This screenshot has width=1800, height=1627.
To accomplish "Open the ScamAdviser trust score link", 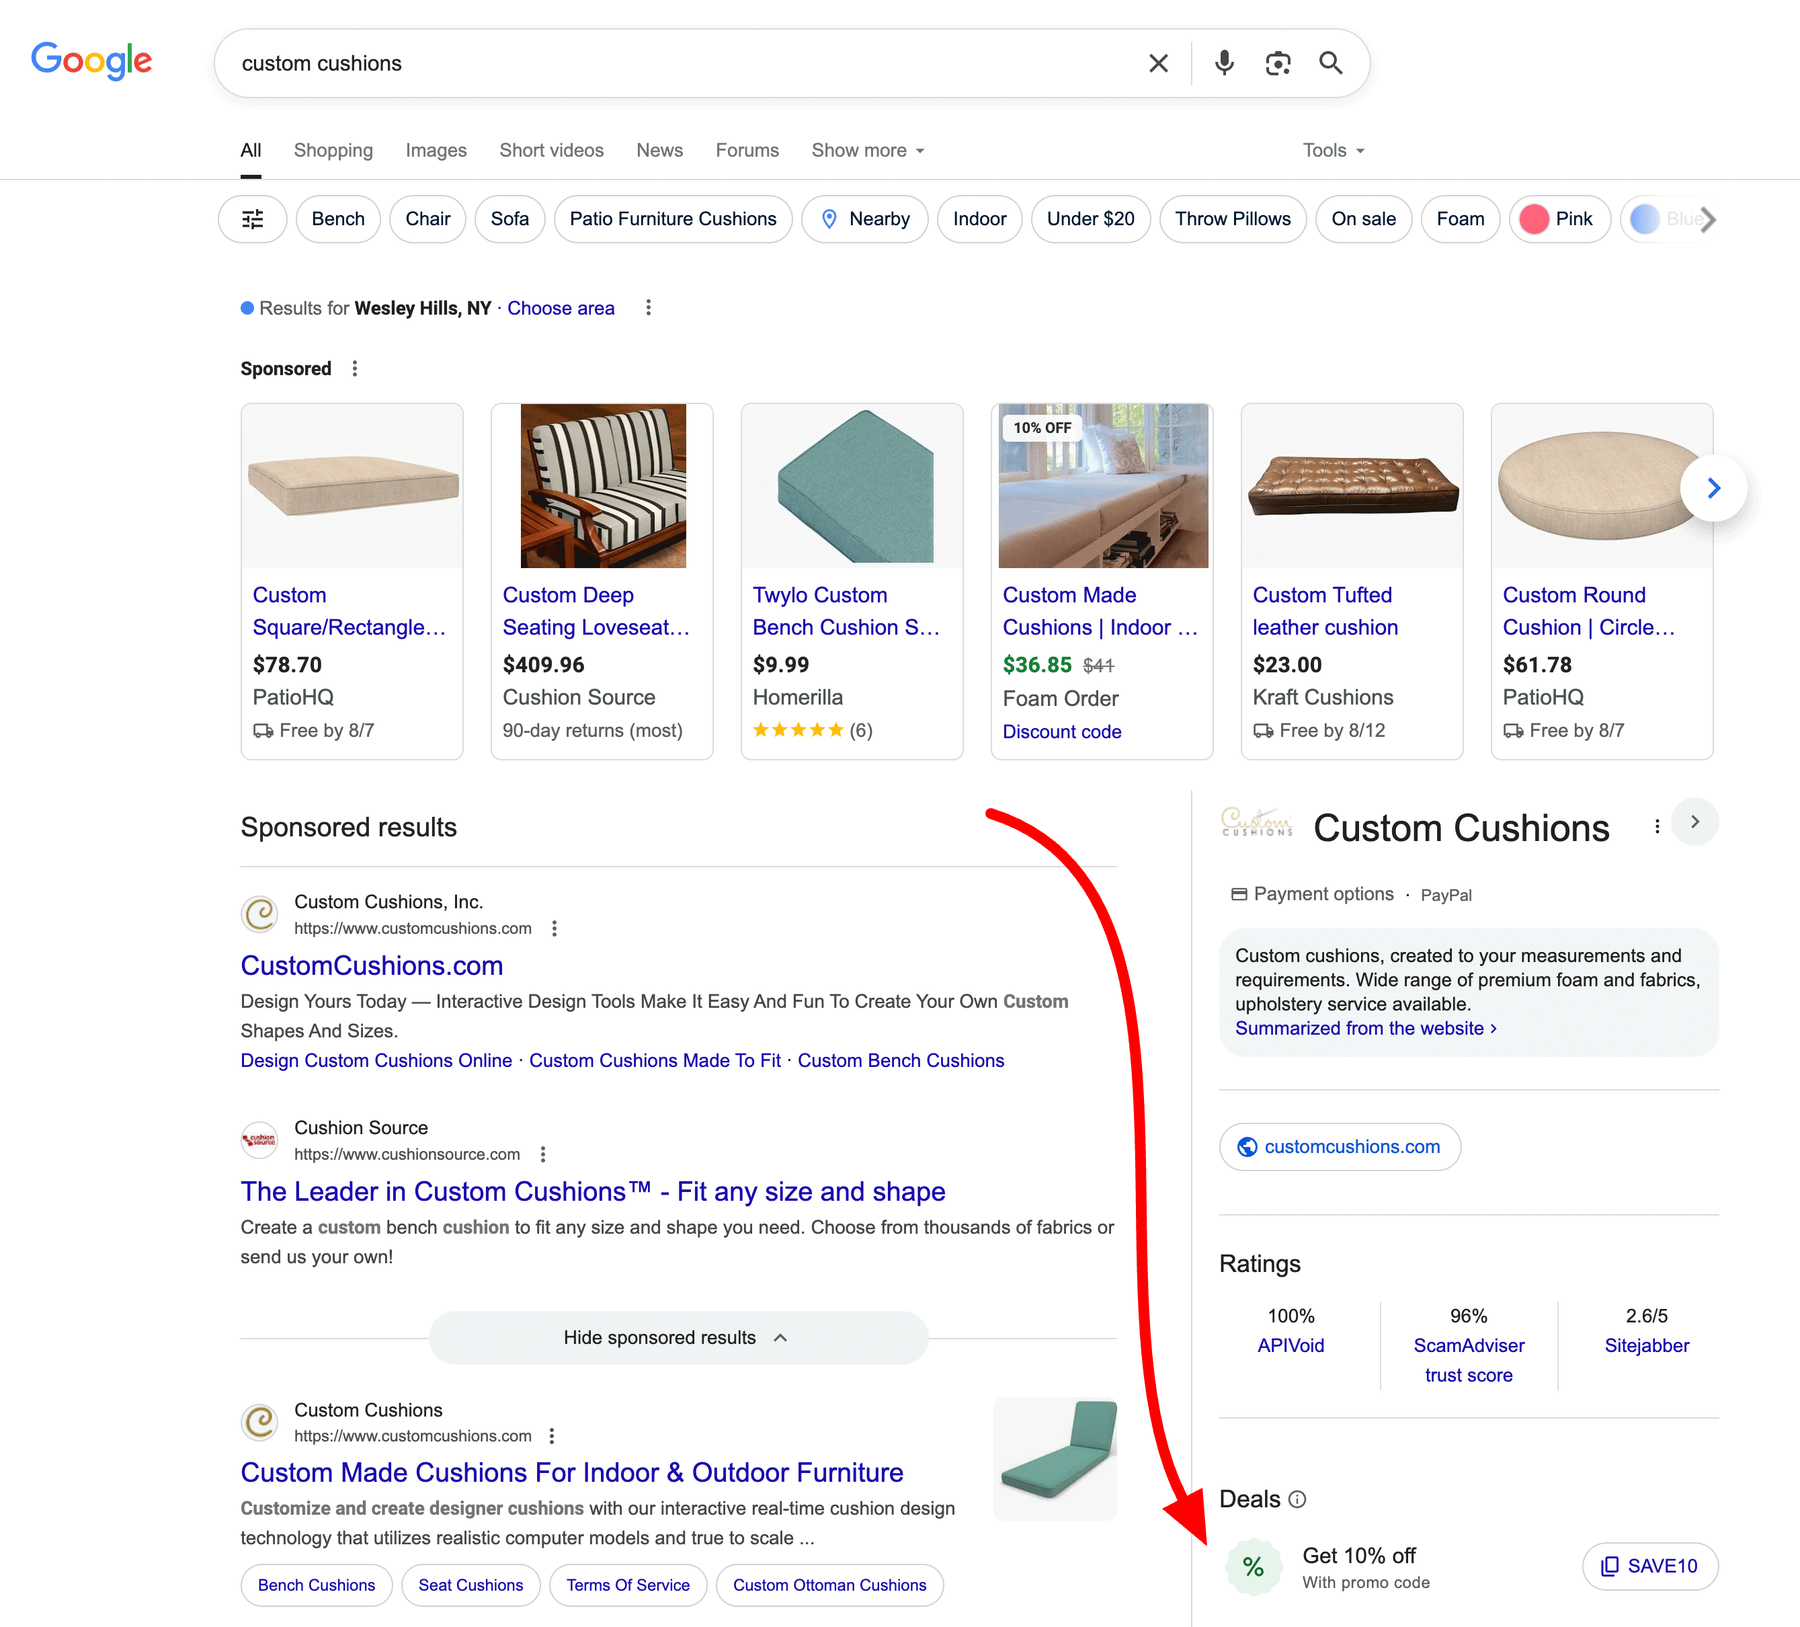I will click(x=1469, y=1360).
